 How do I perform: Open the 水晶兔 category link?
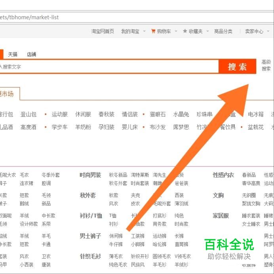coord(181,114)
